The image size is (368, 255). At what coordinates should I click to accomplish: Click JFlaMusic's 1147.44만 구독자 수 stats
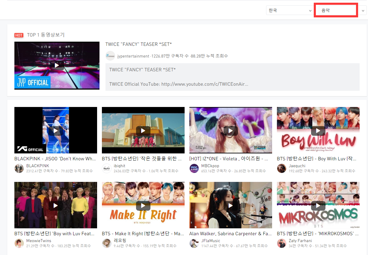[217, 246]
